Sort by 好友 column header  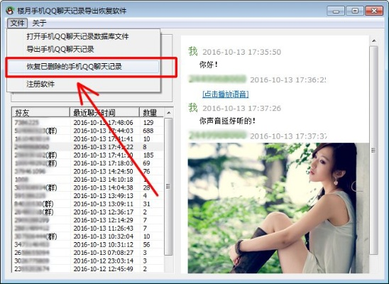click(x=41, y=113)
